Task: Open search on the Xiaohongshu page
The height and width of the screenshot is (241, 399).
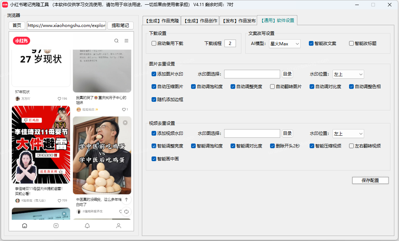Action: [116, 41]
